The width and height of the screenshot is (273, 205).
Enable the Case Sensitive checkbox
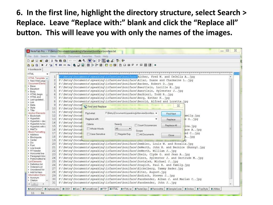pyautogui.click(x=88, y=134)
